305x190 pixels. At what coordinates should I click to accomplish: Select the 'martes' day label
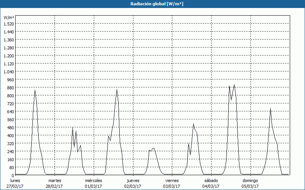55,180
